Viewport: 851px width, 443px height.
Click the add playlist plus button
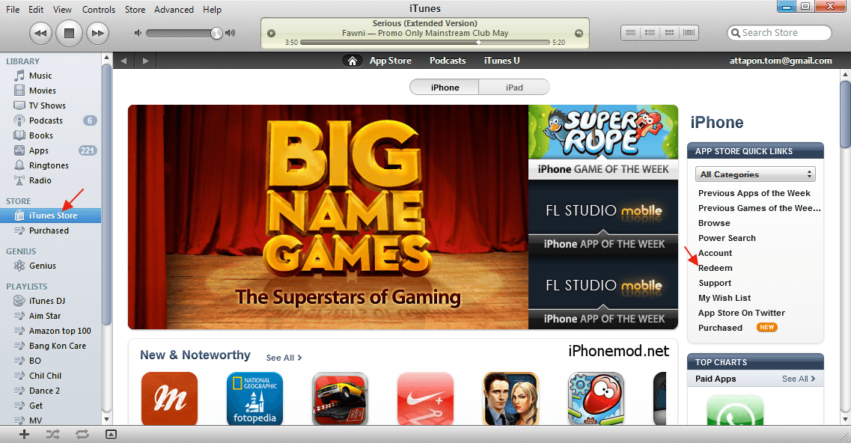(x=24, y=434)
